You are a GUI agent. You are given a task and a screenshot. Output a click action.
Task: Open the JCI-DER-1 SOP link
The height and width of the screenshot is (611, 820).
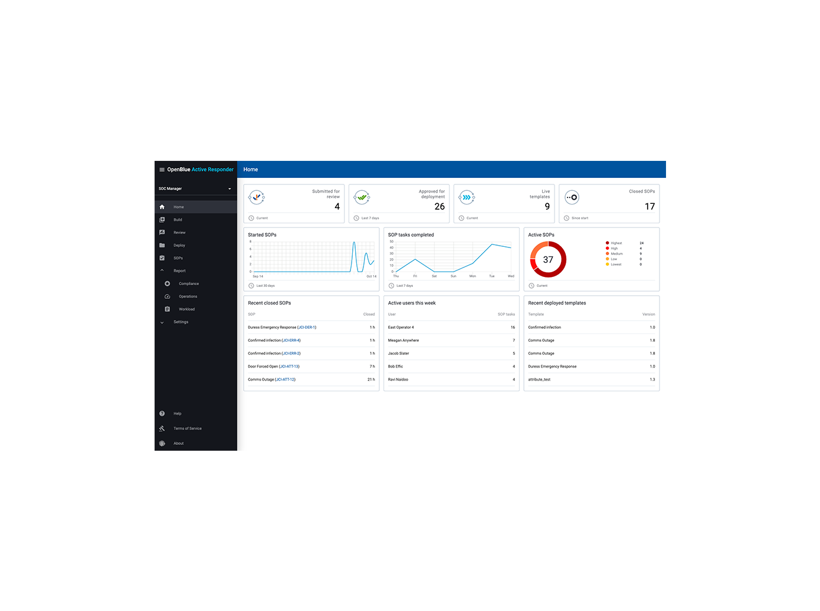click(x=307, y=328)
